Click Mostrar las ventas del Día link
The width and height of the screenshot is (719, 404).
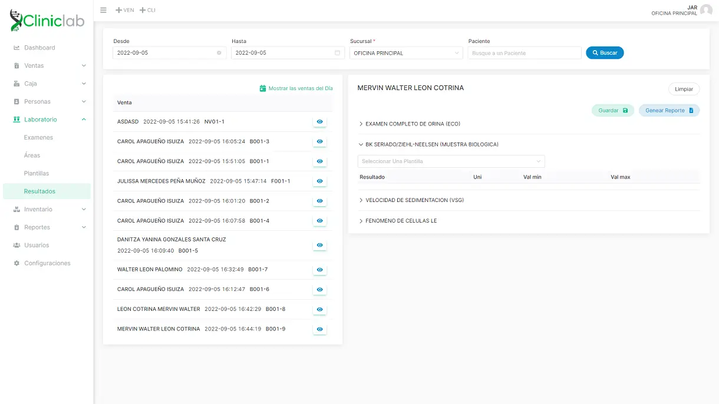tap(296, 88)
